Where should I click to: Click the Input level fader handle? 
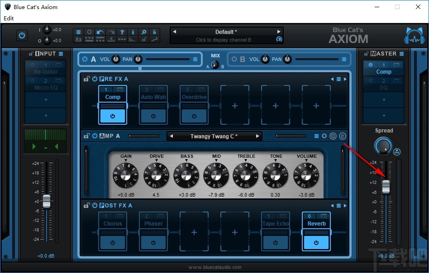(47, 202)
